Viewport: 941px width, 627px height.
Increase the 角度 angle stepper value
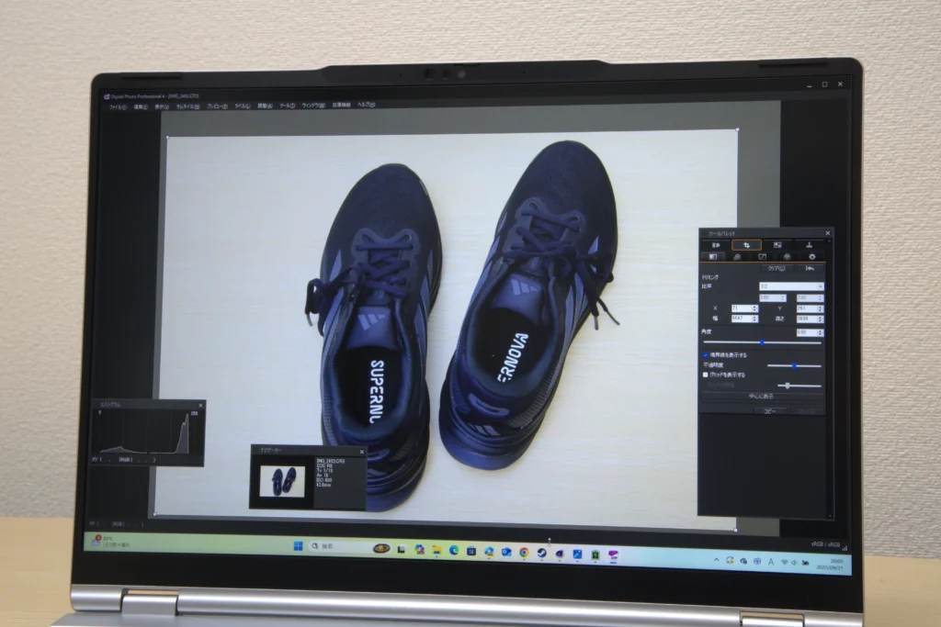coord(821,330)
